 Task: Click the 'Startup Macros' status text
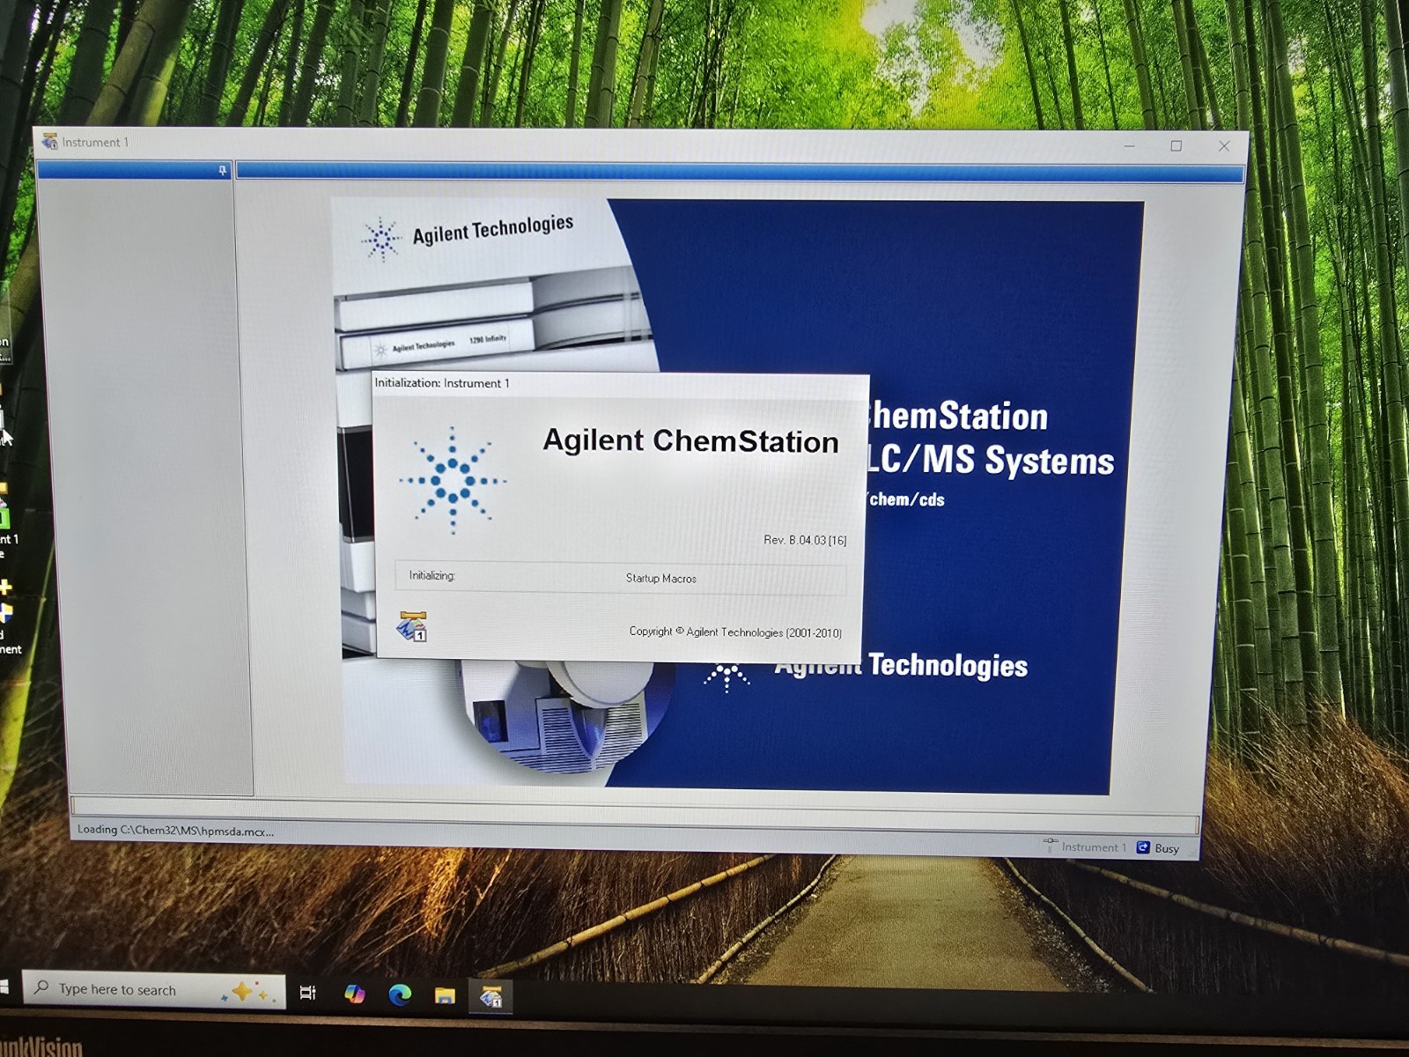point(660,578)
